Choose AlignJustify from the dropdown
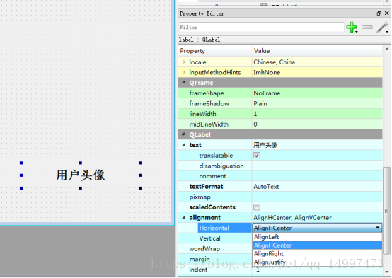This screenshot has width=392, height=278. pyautogui.click(x=317, y=262)
